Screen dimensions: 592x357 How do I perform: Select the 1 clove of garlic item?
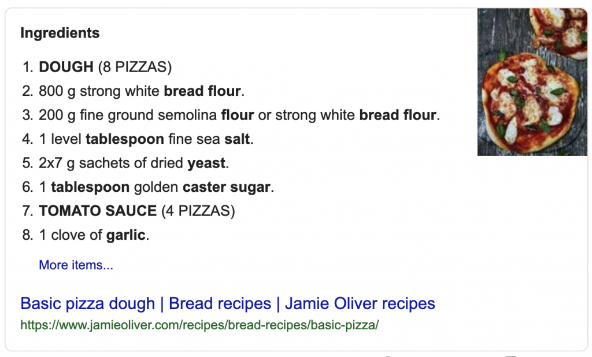pos(94,235)
